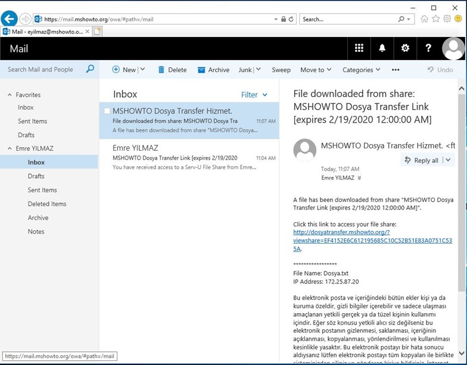Open the OWA settings gear icon
Screen dimensions: 467x365
405,48
